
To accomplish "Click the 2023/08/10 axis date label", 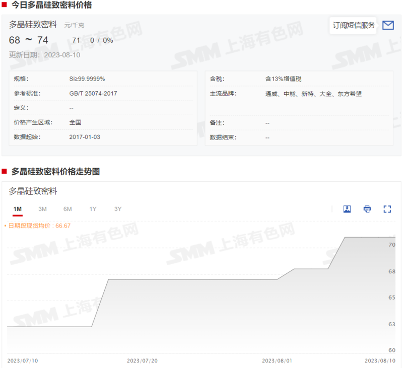I will pos(380,361).
